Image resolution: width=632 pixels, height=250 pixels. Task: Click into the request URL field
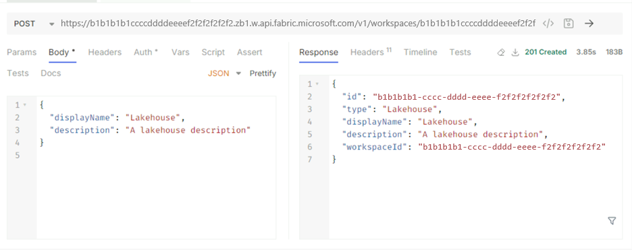click(298, 24)
